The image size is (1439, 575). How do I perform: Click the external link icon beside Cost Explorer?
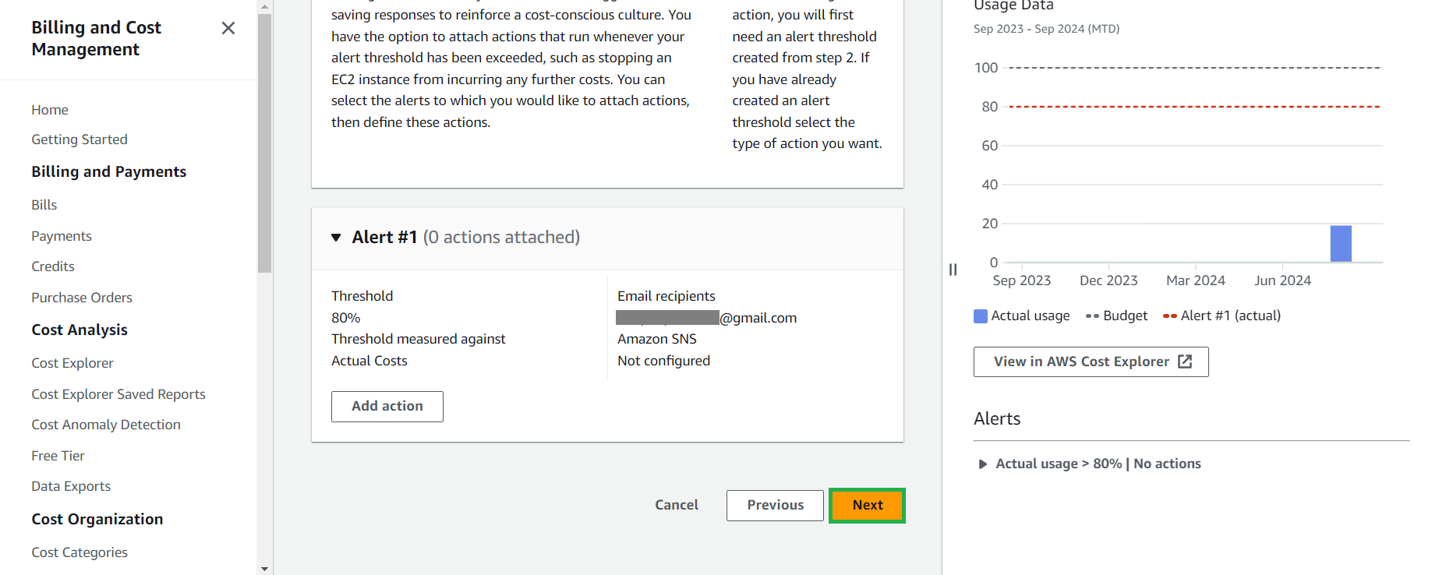[1185, 362]
